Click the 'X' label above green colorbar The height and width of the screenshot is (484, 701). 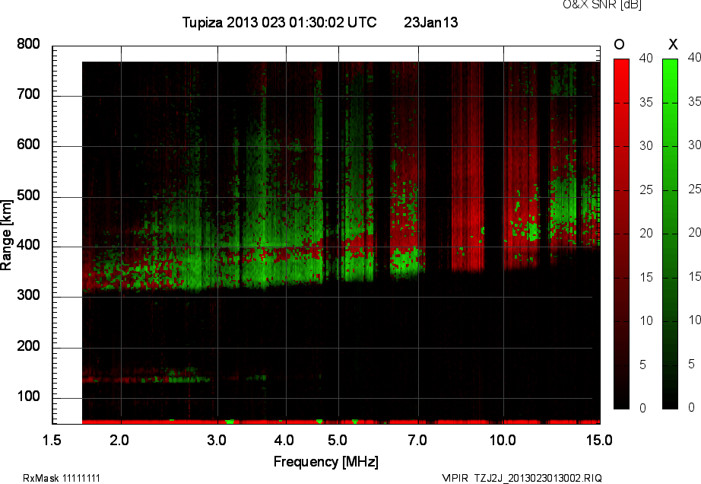pos(671,44)
